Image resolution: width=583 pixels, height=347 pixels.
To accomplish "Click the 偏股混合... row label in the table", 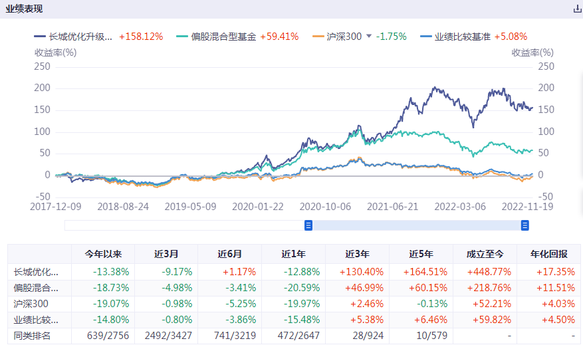I will tap(37, 288).
